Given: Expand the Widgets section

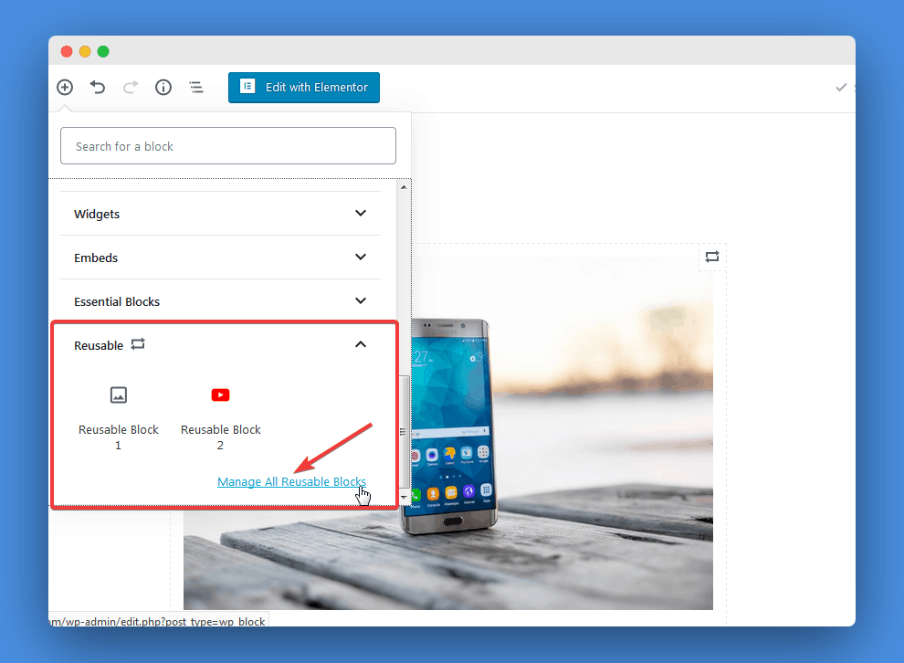Looking at the screenshot, I should 220,214.
